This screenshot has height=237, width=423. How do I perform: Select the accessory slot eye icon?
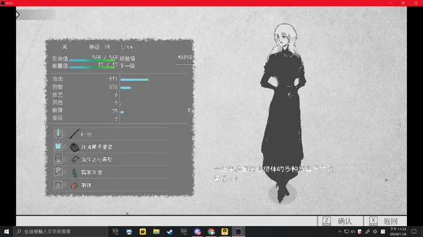[58, 185]
